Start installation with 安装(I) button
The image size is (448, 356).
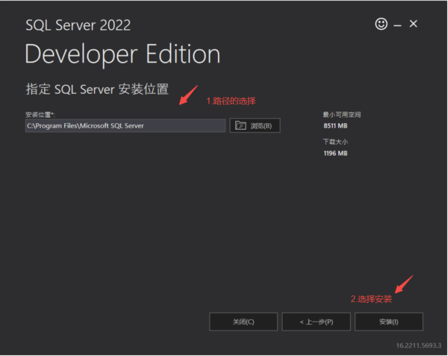pyautogui.click(x=389, y=322)
